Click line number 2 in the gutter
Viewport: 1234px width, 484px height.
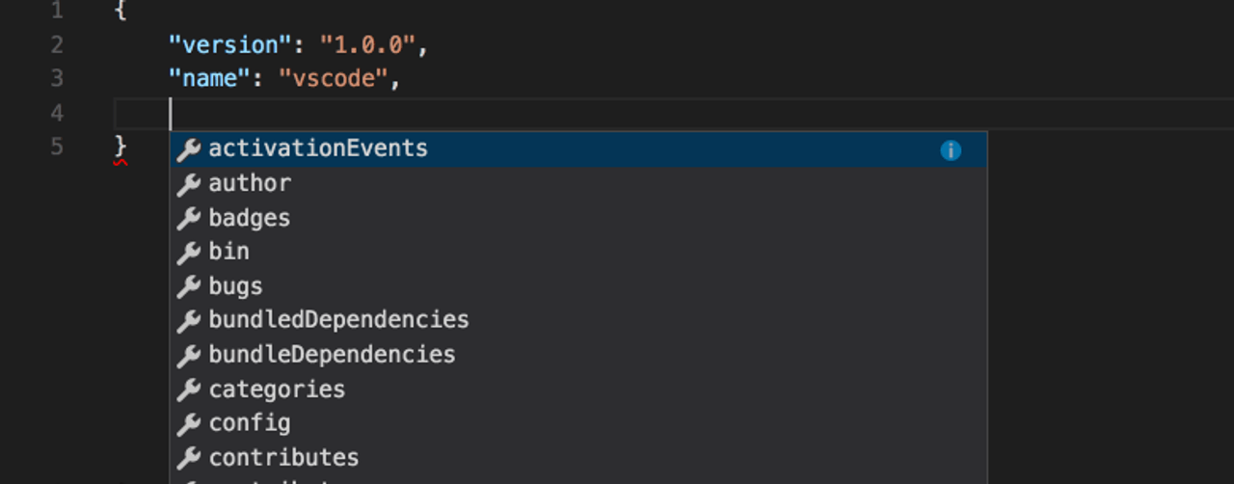56,45
